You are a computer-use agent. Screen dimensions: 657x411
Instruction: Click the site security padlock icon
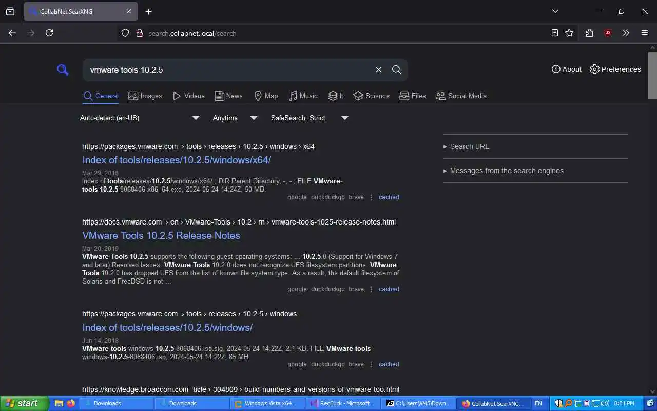click(139, 33)
